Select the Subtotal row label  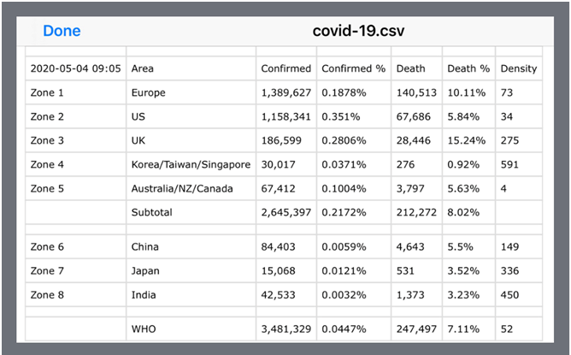152,212
